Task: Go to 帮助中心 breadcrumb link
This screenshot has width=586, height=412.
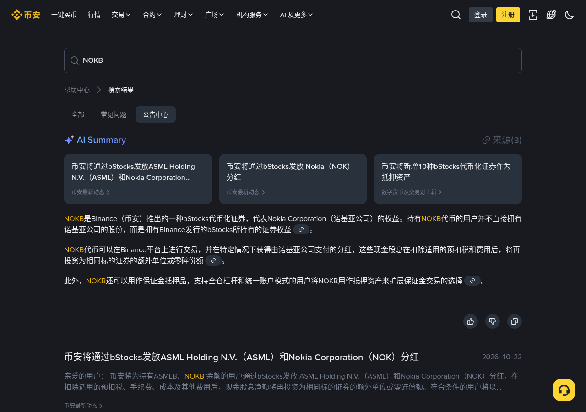Action: (77, 90)
